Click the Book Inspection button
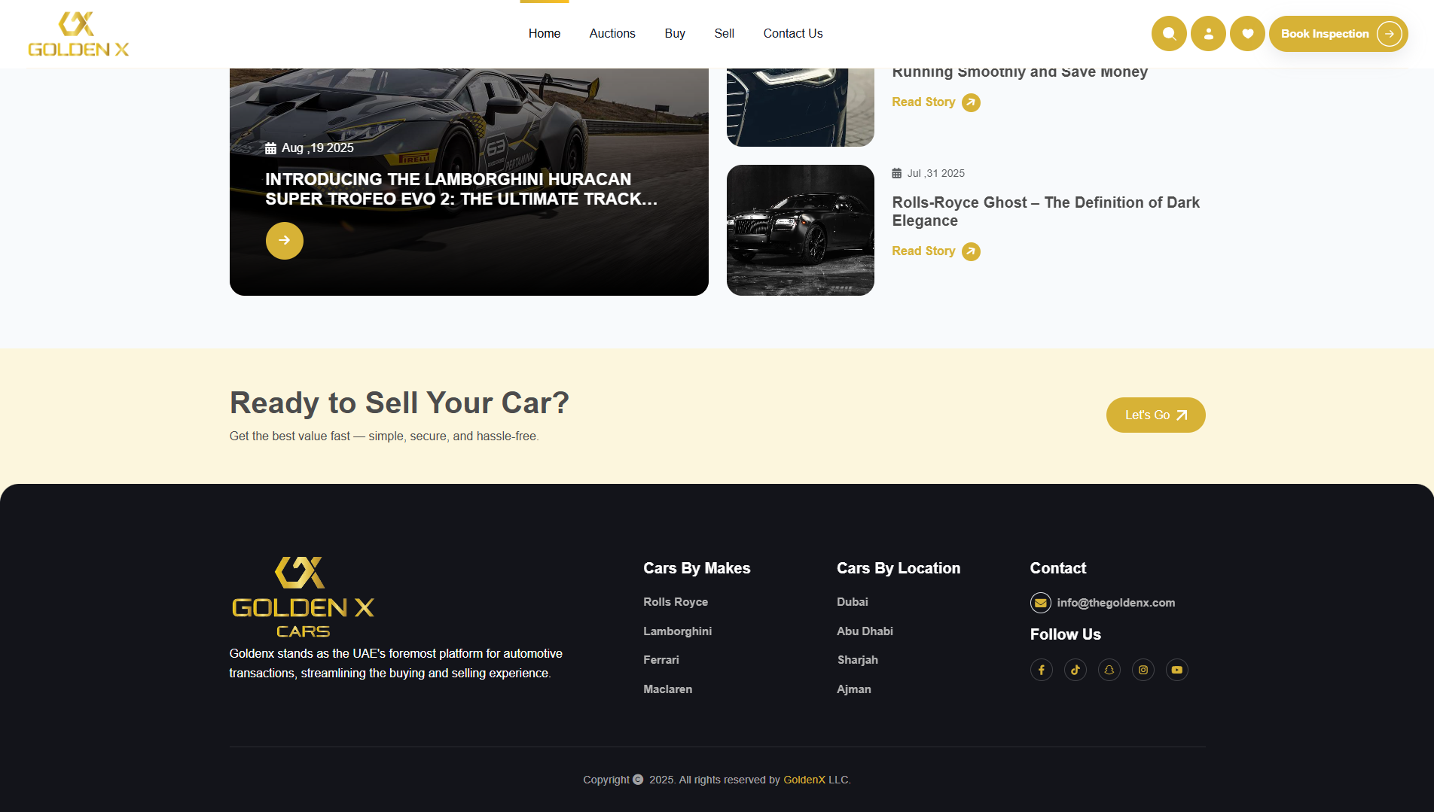This screenshot has height=812, width=1434. (1338, 34)
